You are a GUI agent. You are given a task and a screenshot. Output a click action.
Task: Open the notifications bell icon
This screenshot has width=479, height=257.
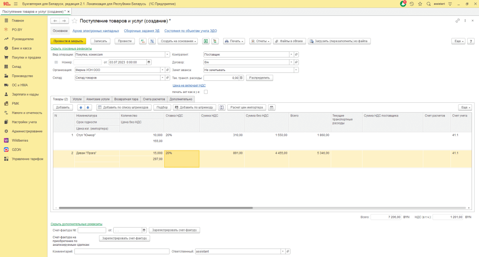[403, 4]
